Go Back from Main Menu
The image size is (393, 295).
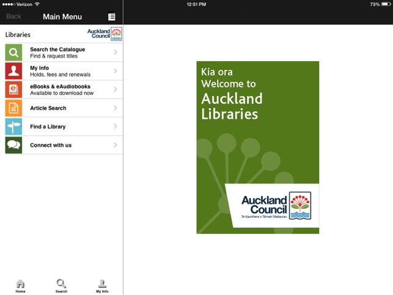click(13, 17)
